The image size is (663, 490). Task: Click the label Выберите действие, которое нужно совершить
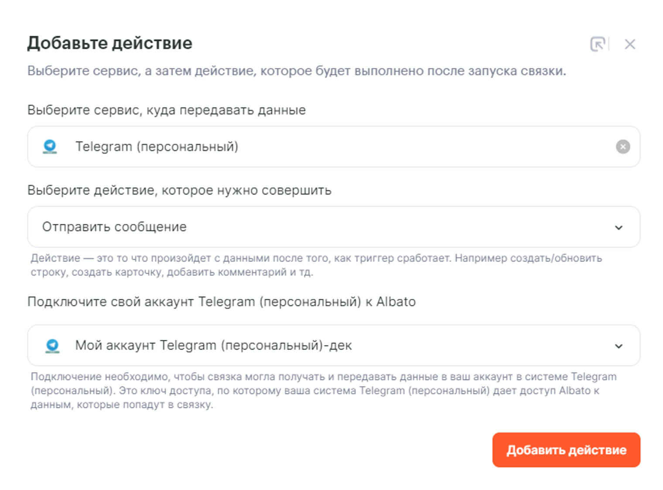tap(179, 190)
